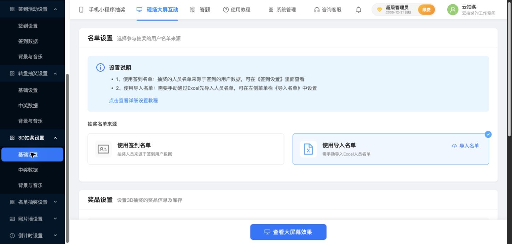Click the main page vertical scrollbar
Image resolution: width=512 pixels, height=244 pixels.
click(510, 69)
